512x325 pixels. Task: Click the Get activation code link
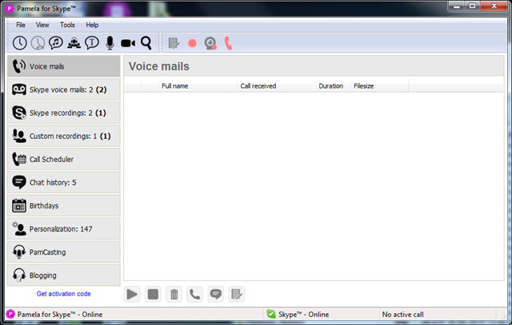point(64,294)
